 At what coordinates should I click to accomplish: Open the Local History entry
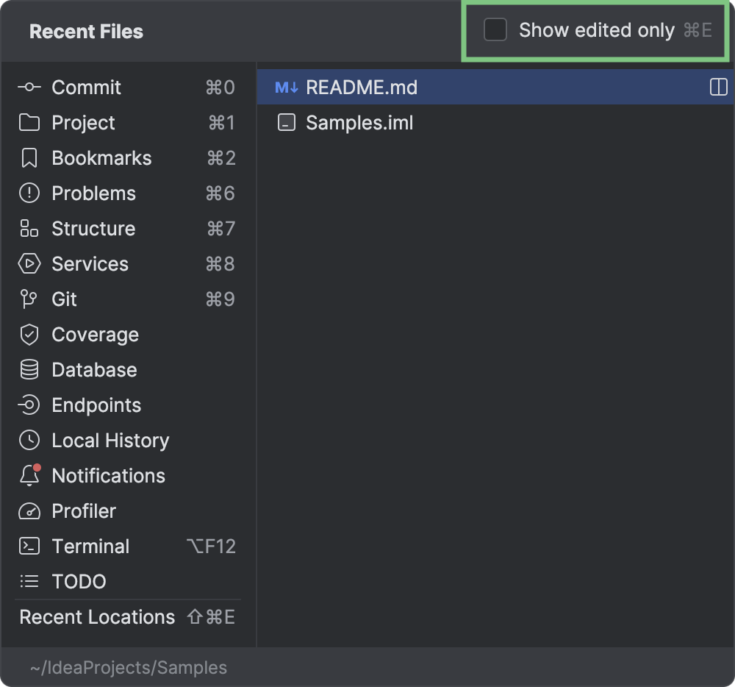tap(110, 441)
